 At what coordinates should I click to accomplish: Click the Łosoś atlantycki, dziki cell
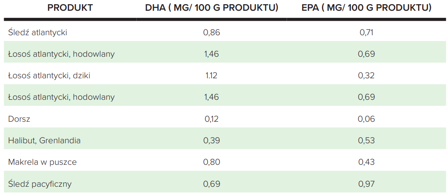49,75
